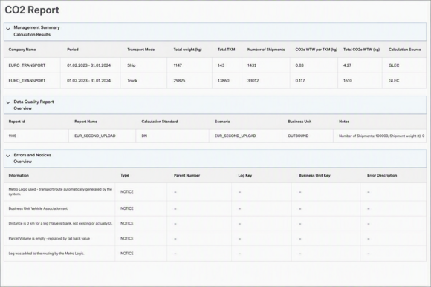Click the Period column header

click(73, 50)
